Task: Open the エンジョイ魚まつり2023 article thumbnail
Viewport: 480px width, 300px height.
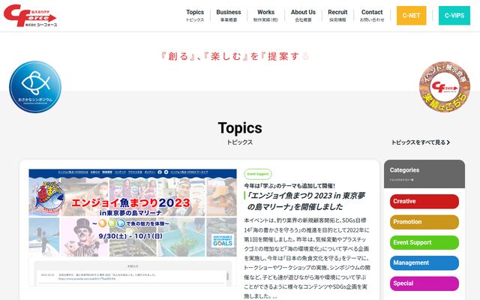Action: pyautogui.click(x=133, y=228)
